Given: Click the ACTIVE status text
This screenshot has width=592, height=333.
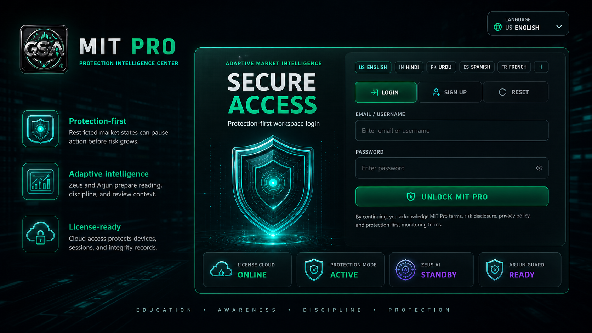Looking at the screenshot, I should coord(344,275).
